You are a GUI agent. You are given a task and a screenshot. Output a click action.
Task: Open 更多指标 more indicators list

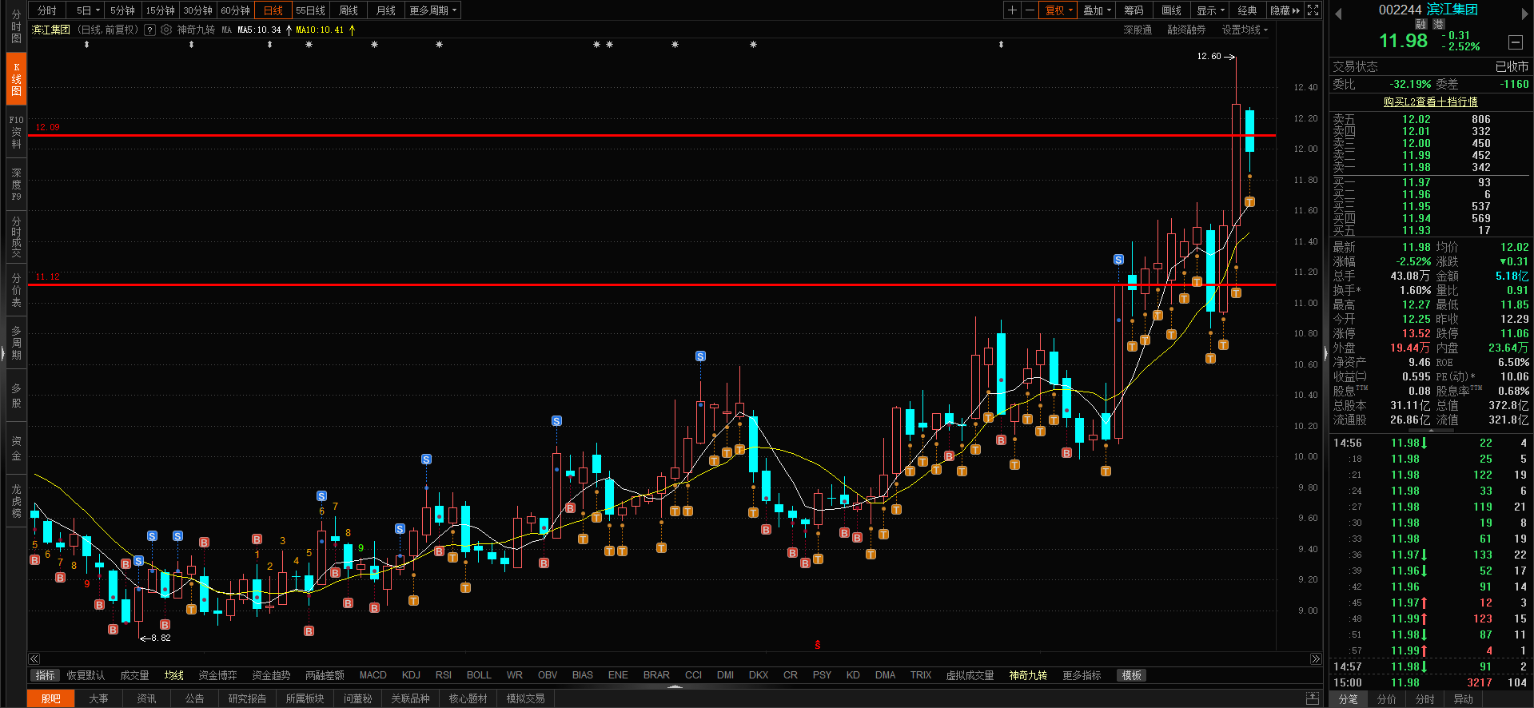coord(1082,675)
